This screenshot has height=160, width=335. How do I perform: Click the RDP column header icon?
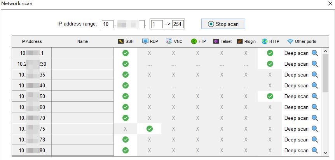pyautogui.click(x=145, y=41)
